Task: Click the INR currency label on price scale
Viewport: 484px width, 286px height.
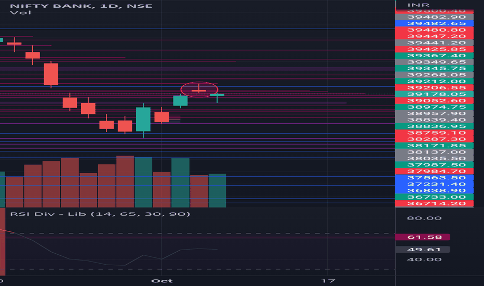Action: pos(418,5)
